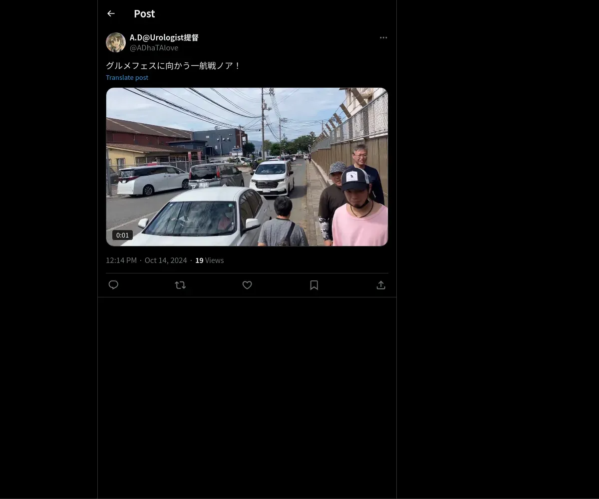The height and width of the screenshot is (499, 599).
Task: Translate post into English
Action: 127,77
